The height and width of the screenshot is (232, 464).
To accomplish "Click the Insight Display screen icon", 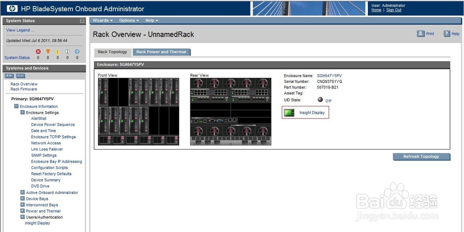I will point(289,113).
